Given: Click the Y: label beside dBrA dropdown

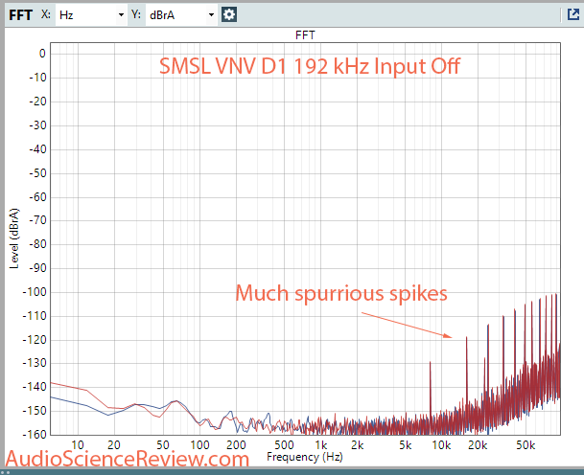Looking at the screenshot, I should [136, 14].
